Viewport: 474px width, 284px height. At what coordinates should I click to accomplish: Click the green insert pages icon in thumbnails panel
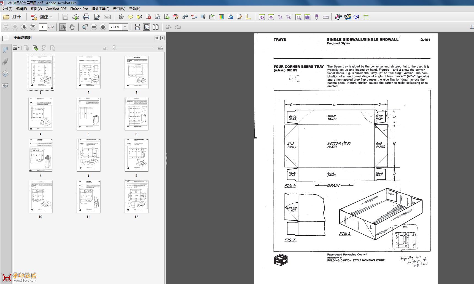pos(35,48)
